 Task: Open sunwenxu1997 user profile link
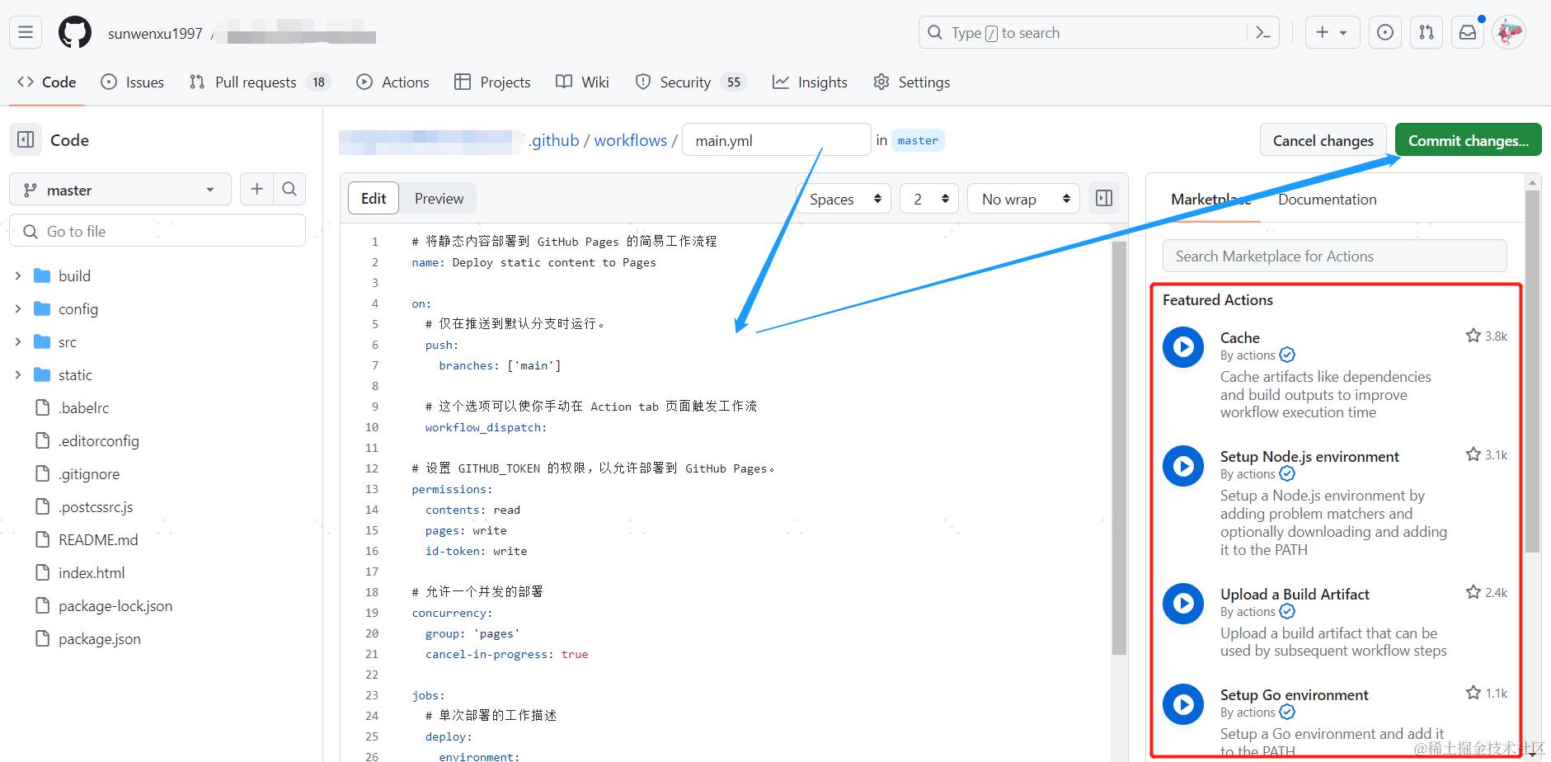tap(155, 34)
